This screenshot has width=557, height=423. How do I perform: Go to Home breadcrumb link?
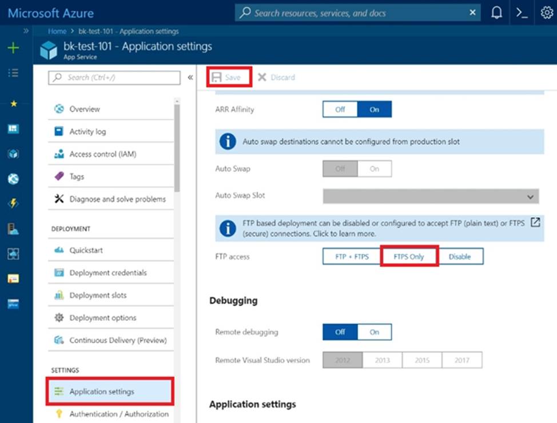[x=57, y=31]
